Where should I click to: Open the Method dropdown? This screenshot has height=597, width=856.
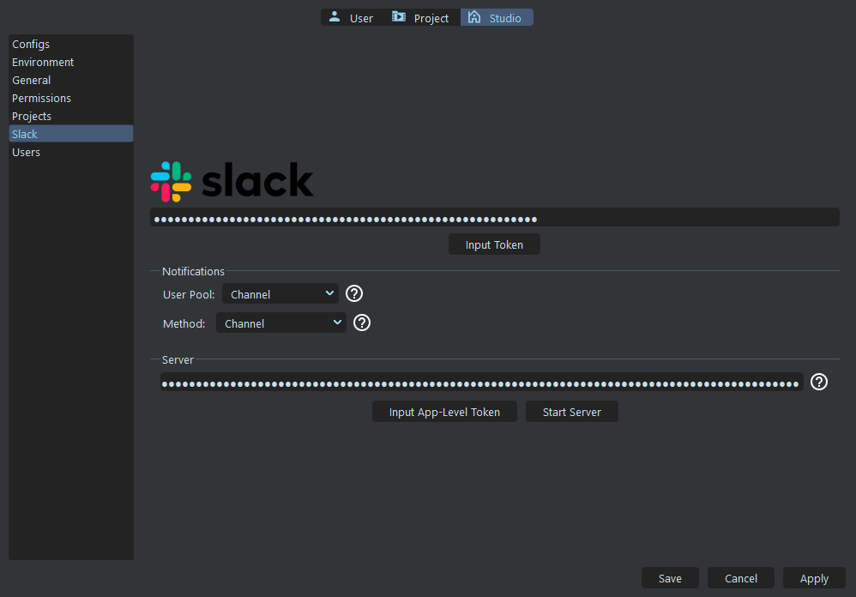point(281,323)
